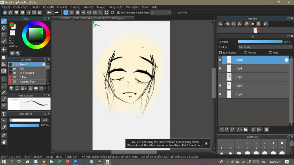Enable the Cạnh mềm checkbox

174,13
